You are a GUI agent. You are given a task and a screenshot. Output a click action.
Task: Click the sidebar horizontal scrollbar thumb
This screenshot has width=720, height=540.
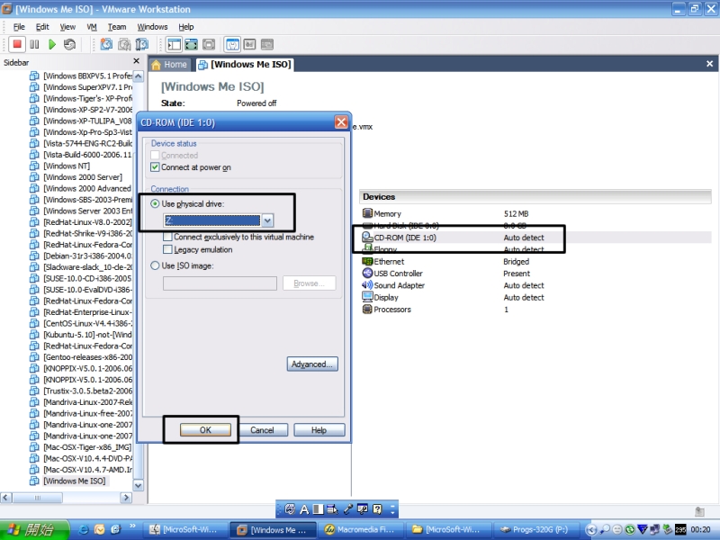[x=38, y=498]
